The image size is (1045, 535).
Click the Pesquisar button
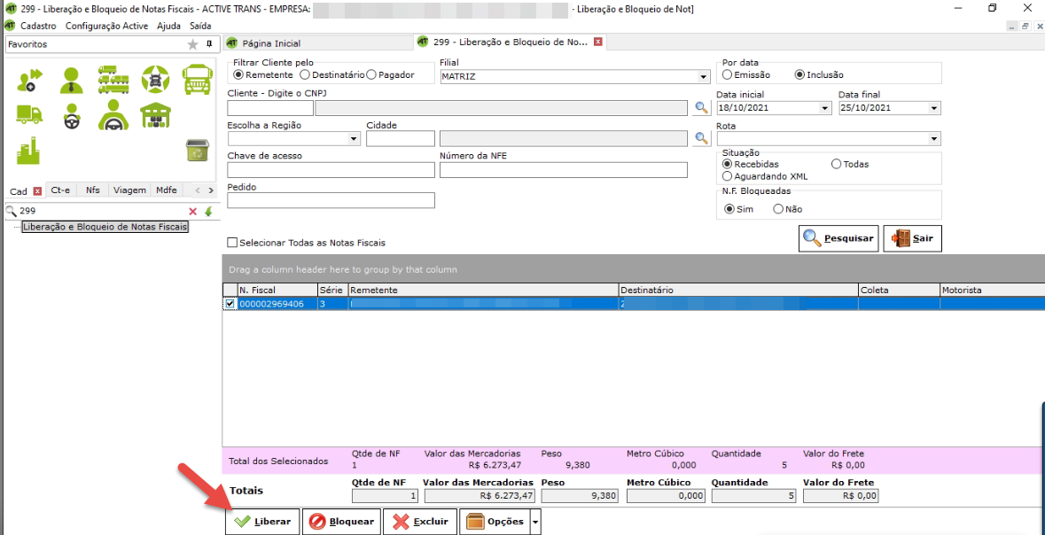(x=838, y=238)
